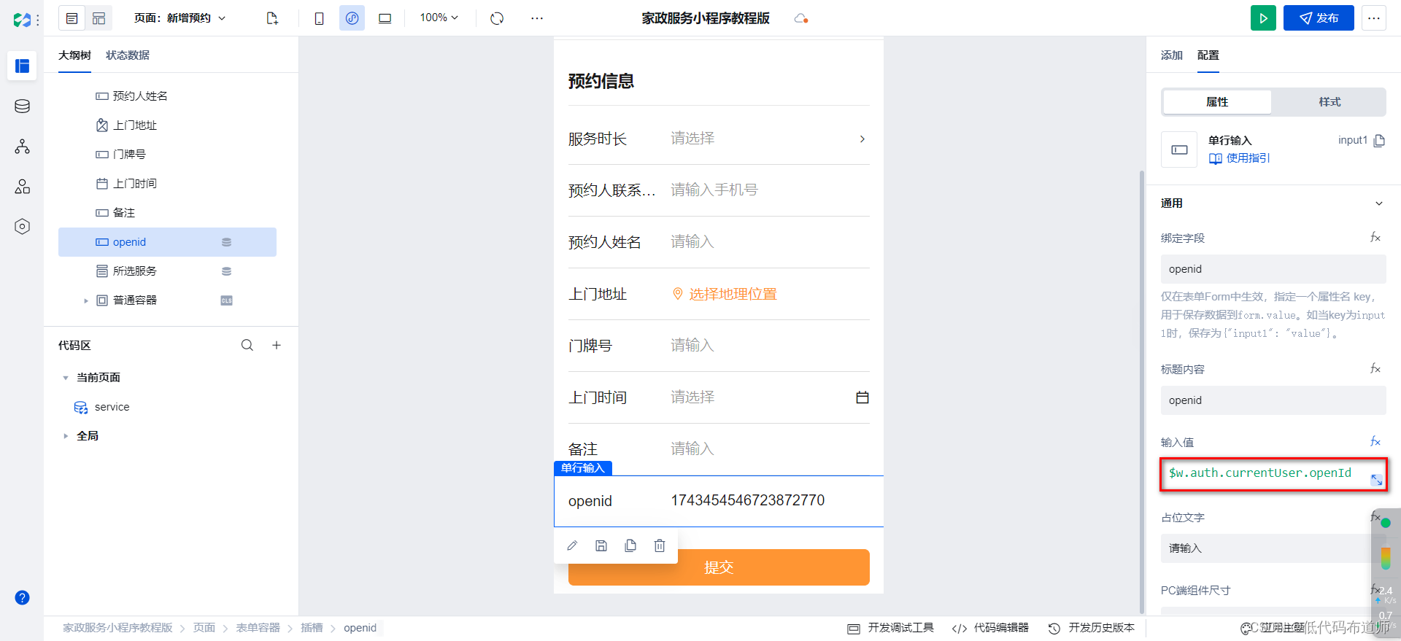Open 开发调试工具 in bottom bar
This screenshot has height=641, width=1401.
(x=891, y=628)
